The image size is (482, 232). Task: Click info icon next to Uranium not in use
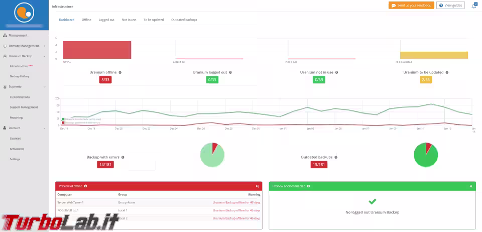336,72
